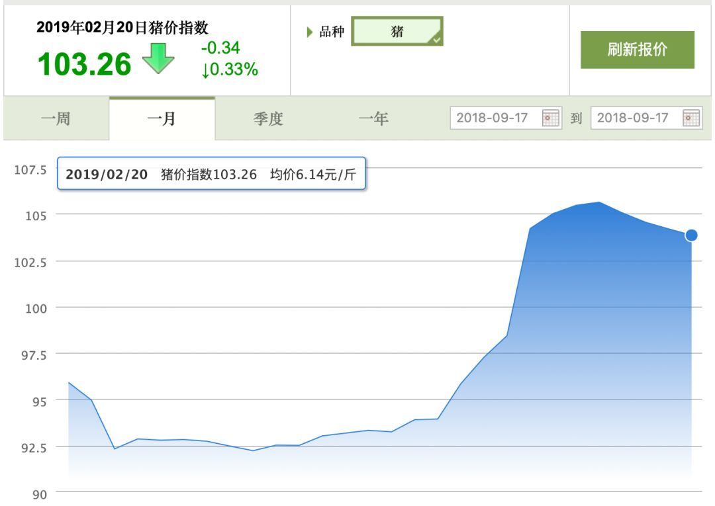This screenshot has height=506, width=715.
Task: Switch to the 一周 tab
Action: coord(56,119)
